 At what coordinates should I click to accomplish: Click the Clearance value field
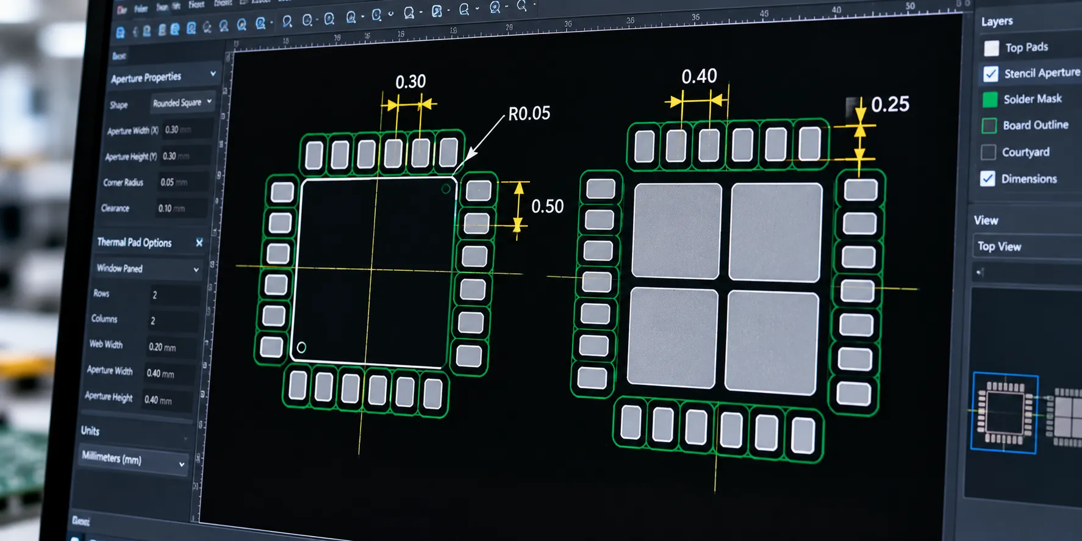(181, 209)
